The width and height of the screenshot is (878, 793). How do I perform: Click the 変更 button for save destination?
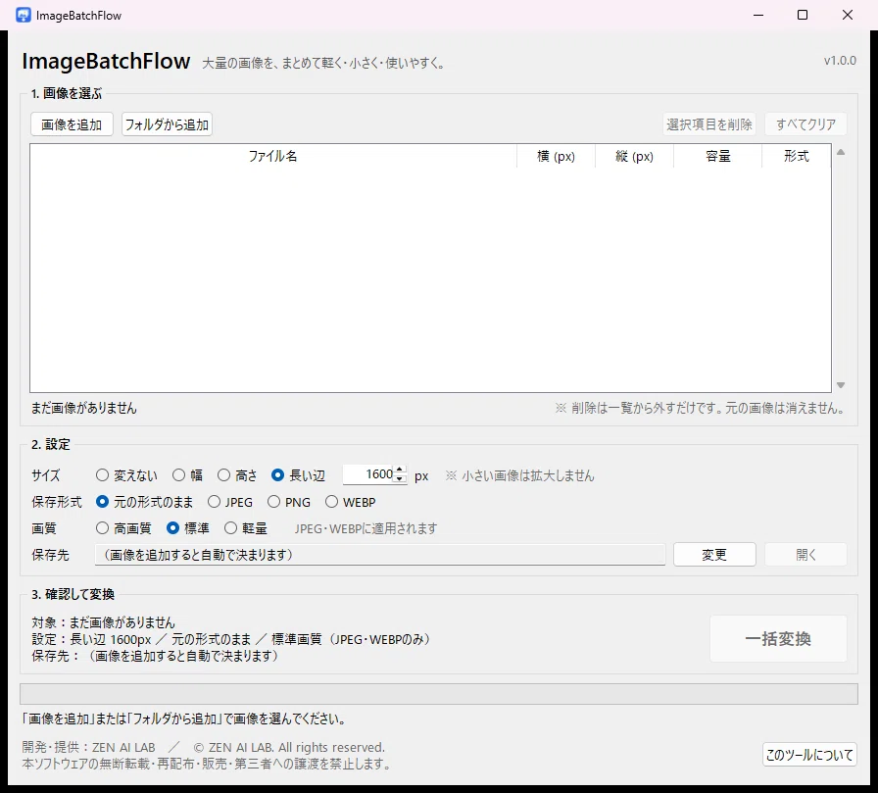714,555
